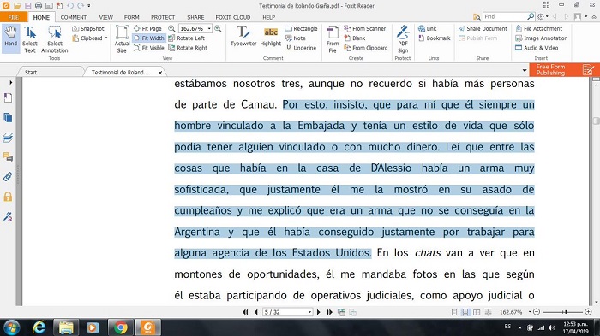Take a SnapShot of the page
This screenshot has height=336, width=600.
(88, 28)
